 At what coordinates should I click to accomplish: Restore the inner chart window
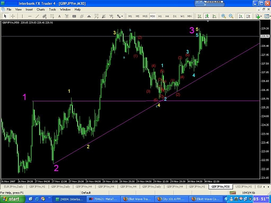[x=263, y=10]
